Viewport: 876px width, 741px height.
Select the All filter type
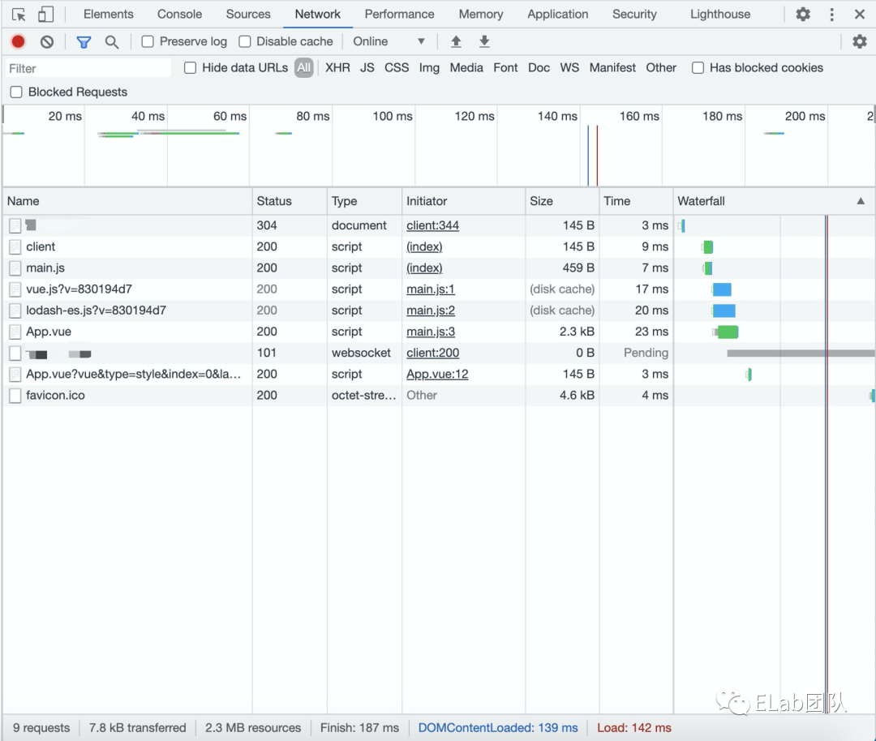click(304, 67)
